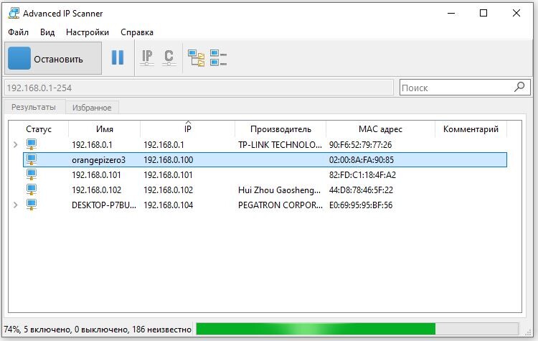538x341 pixels.
Task: Sort by the Имя column header
Action: [105, 129]
